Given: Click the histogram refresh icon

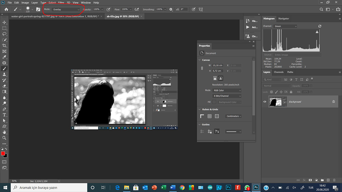Looking at the screenshot, I should coord(320,26).
